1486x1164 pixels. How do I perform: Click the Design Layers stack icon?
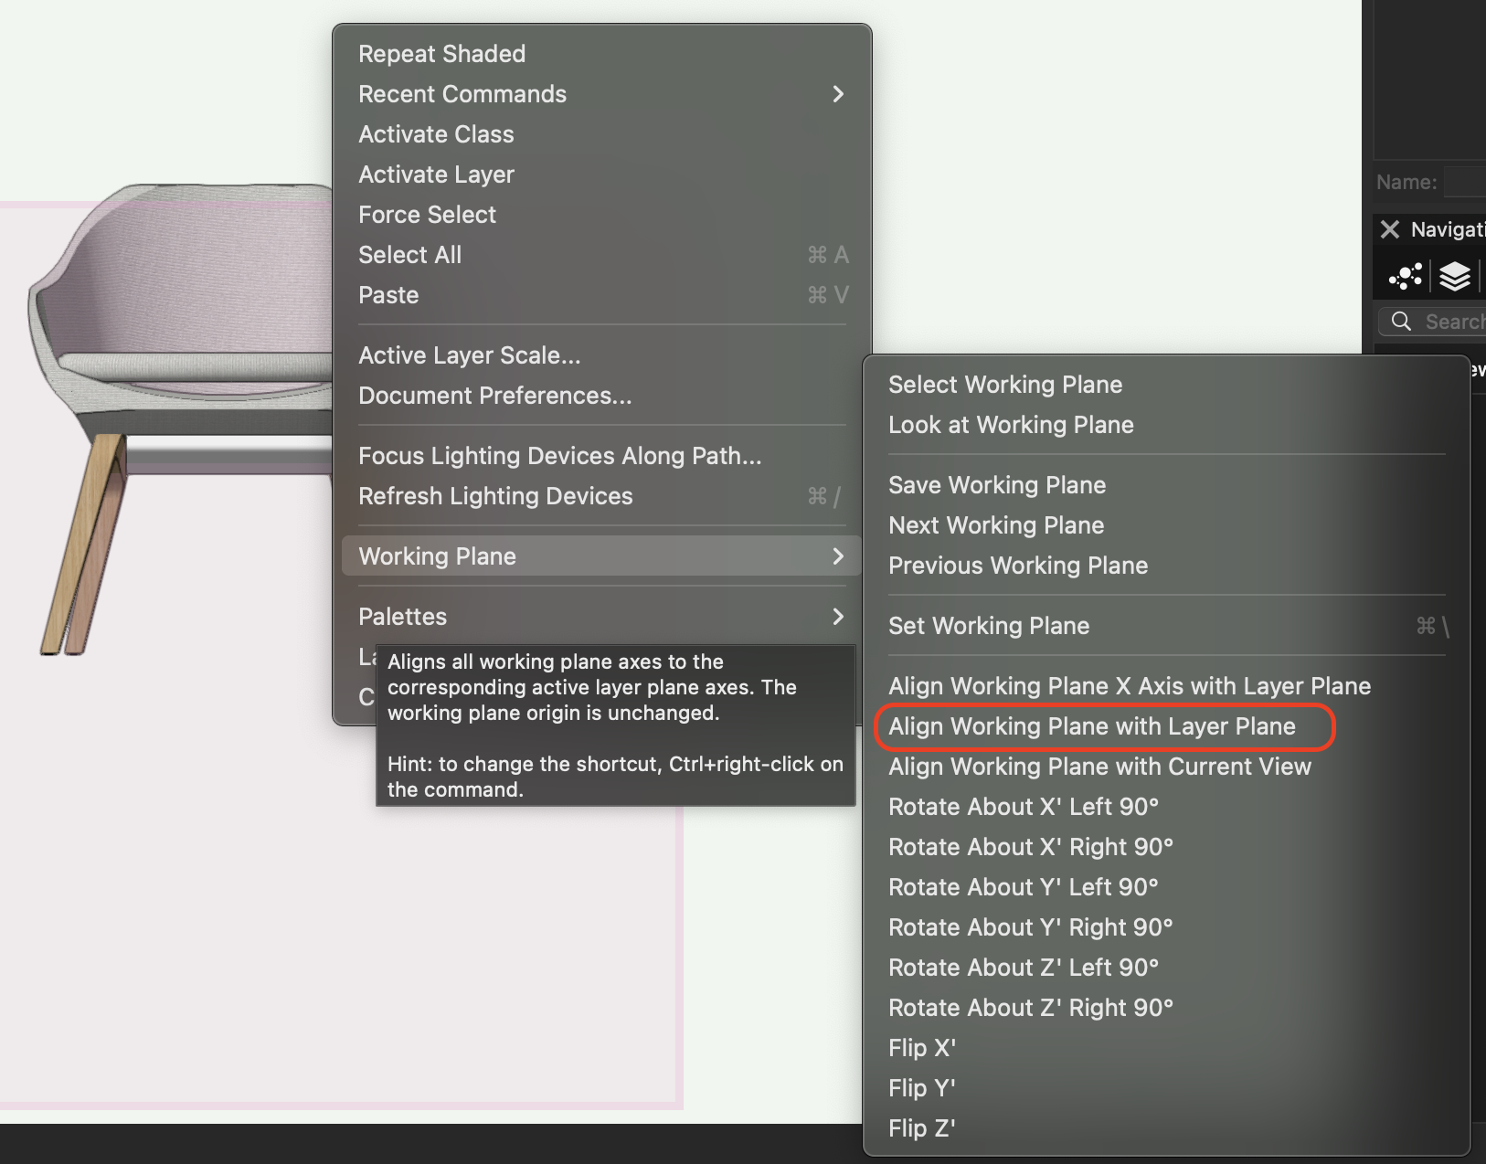(x=1454, y=276)
